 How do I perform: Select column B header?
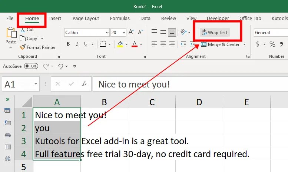point(104,102)
